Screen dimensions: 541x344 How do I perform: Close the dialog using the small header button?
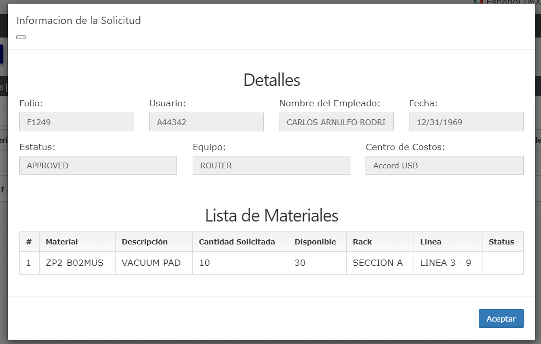coord(21,38)
